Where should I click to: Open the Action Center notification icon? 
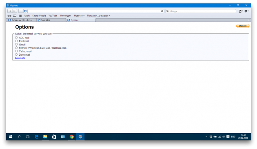[x=228, y=137]
